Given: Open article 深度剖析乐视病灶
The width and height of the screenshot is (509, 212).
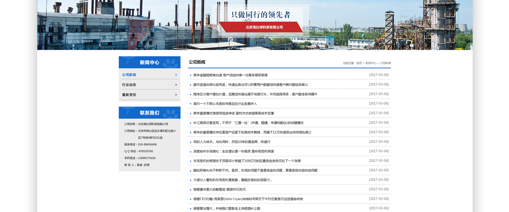Looking at the screenshot, I should pos(233,152).
